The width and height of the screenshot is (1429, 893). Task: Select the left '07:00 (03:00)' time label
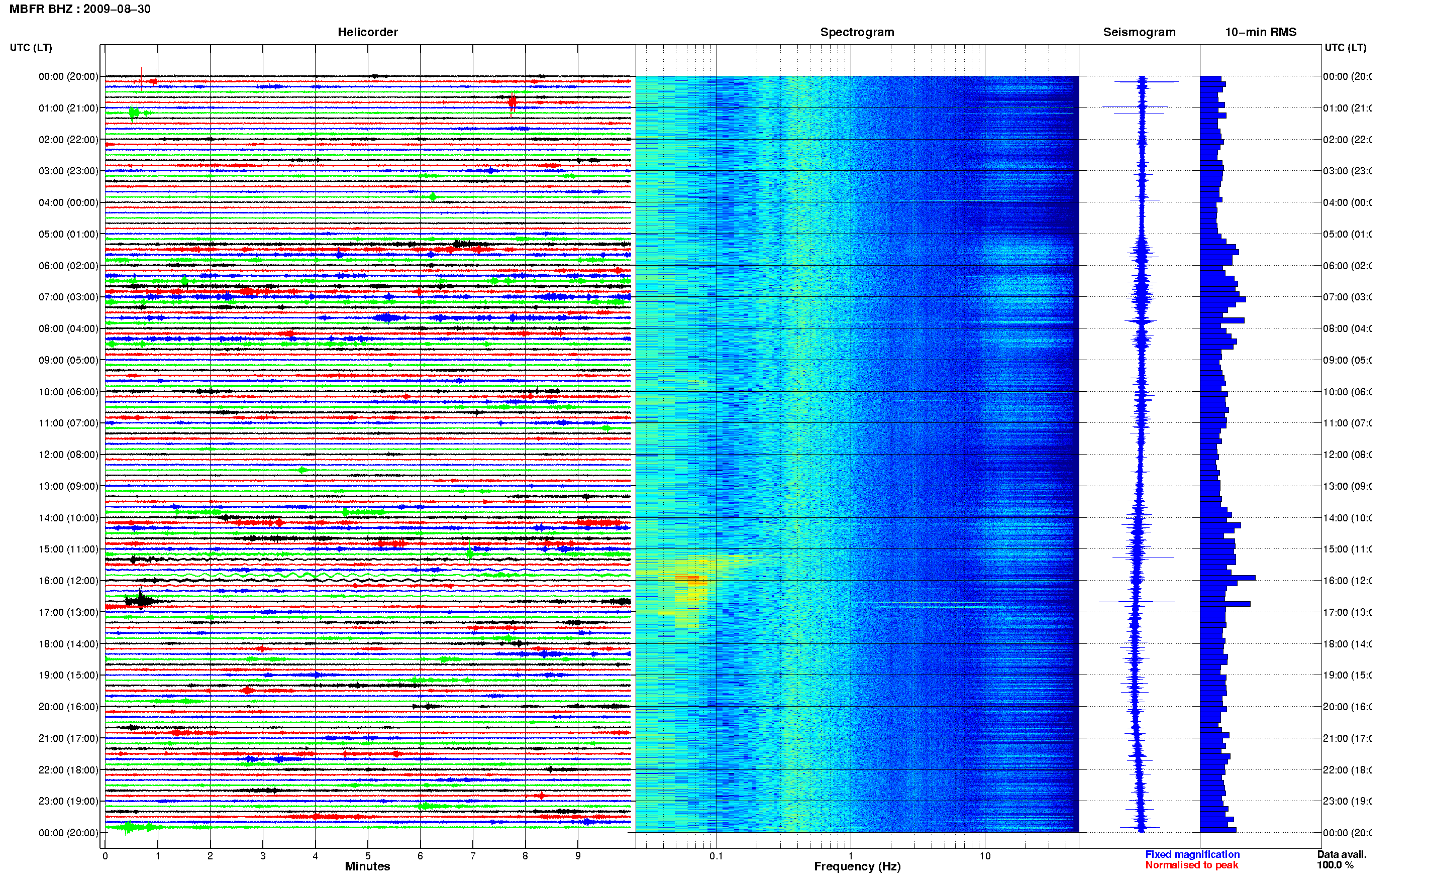[68, 297]
